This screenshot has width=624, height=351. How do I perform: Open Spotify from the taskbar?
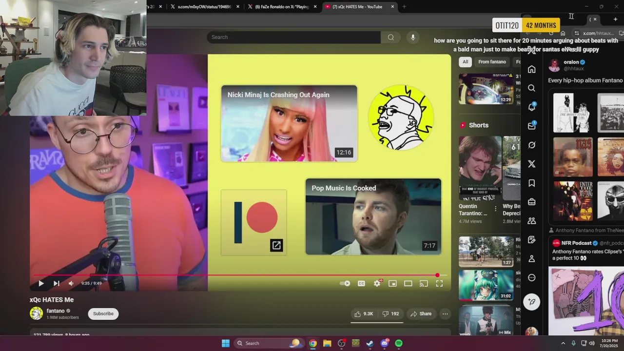(399, 343)
